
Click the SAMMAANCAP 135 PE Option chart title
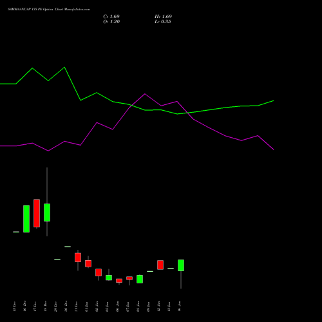pos(49,10)
